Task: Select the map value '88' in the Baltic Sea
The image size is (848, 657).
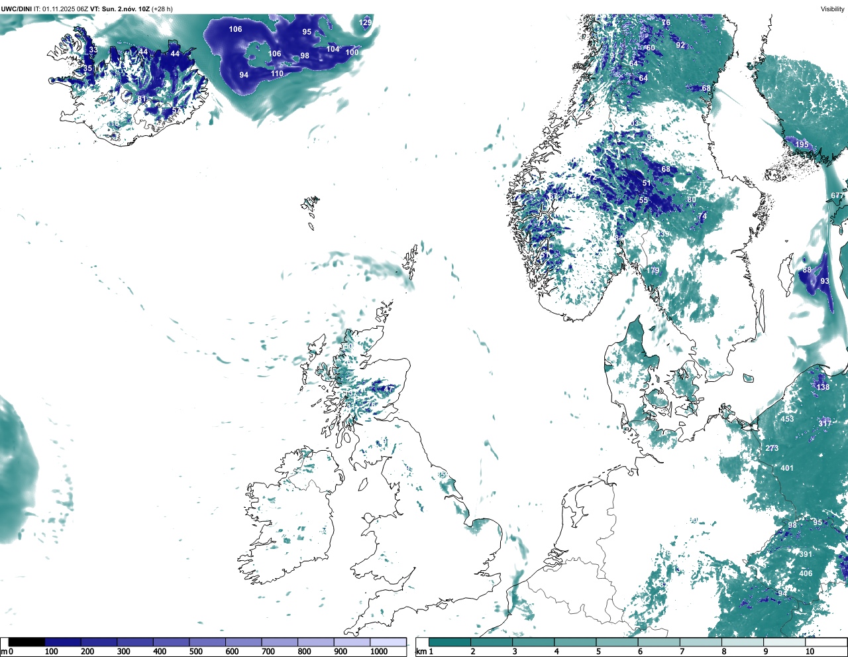Action: point(807,270)
